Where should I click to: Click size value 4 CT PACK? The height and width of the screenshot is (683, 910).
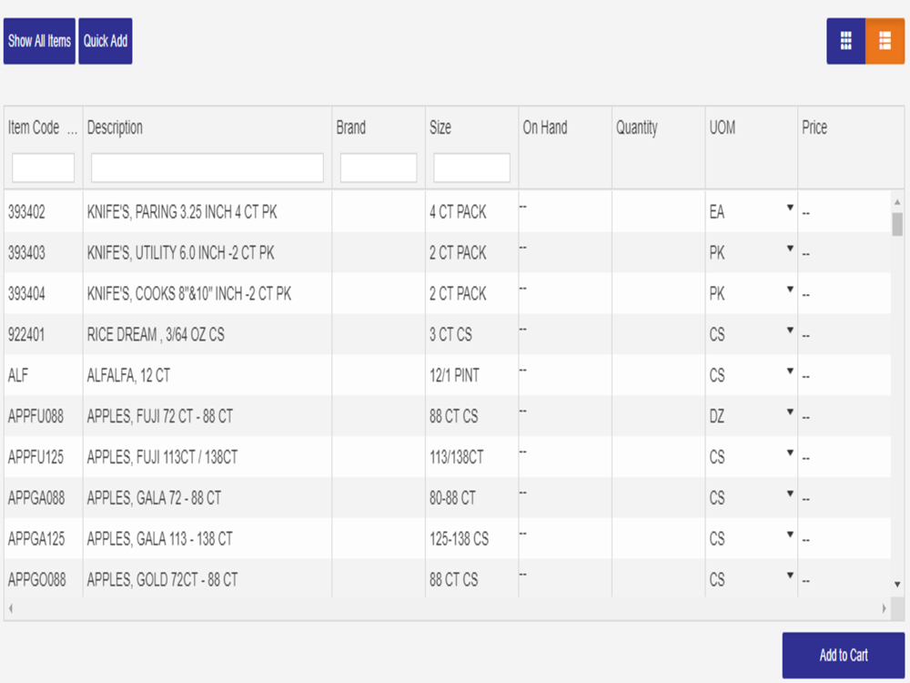click(x=458, y=212)
